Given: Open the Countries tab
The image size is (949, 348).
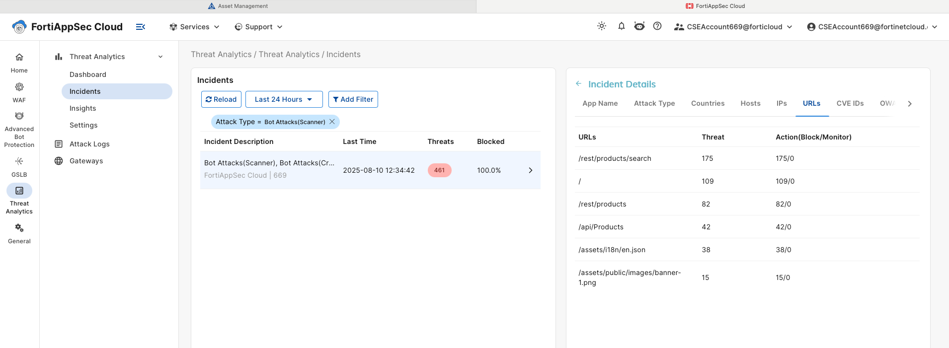Looking at the screenshot, I should tap(708, 103).
